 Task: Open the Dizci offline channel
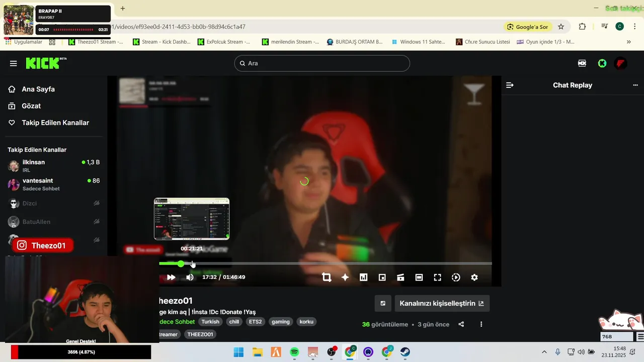click(x=53, y=203)
